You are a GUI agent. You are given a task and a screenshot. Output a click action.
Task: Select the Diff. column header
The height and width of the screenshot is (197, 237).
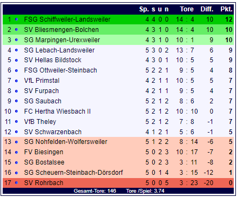(207, 9)
